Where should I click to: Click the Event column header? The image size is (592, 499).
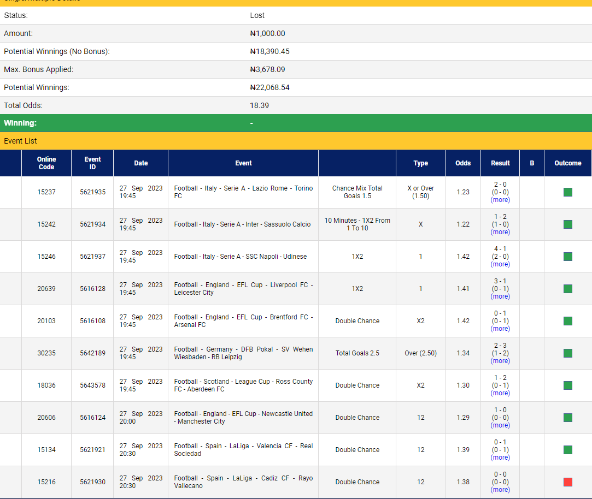click(243, 163)
